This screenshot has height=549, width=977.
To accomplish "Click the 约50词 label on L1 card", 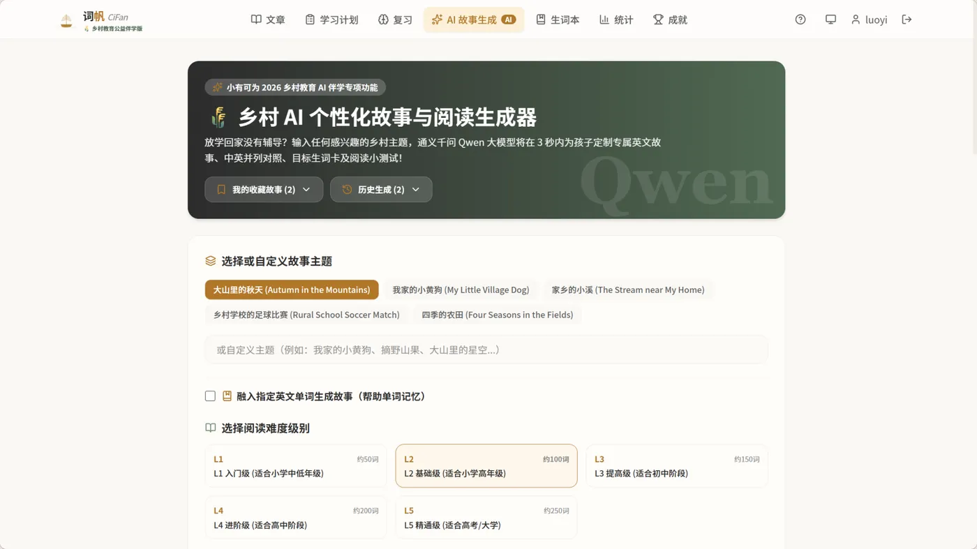I will (368, 459).
